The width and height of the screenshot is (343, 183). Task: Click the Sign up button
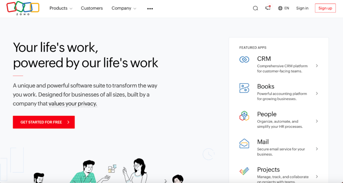click(325, 8)
